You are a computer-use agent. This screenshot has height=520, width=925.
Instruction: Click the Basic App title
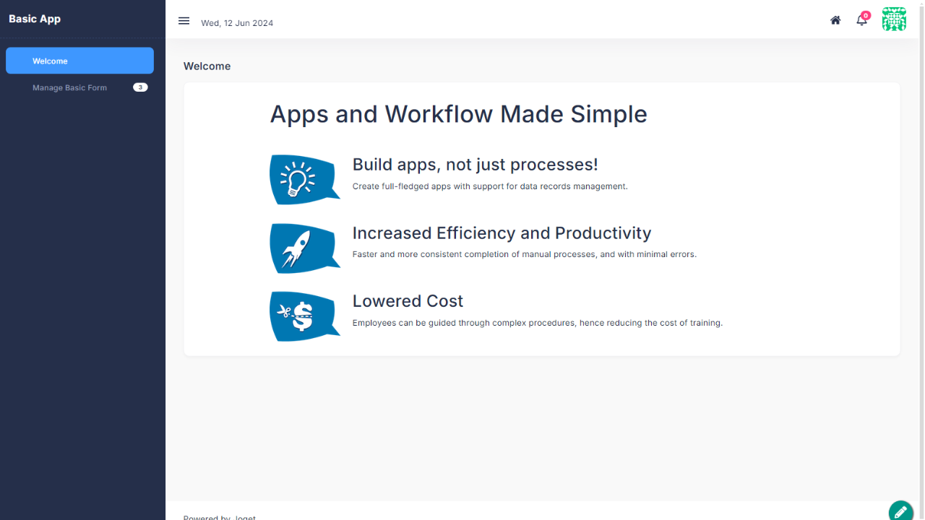(x=35, y=19)
